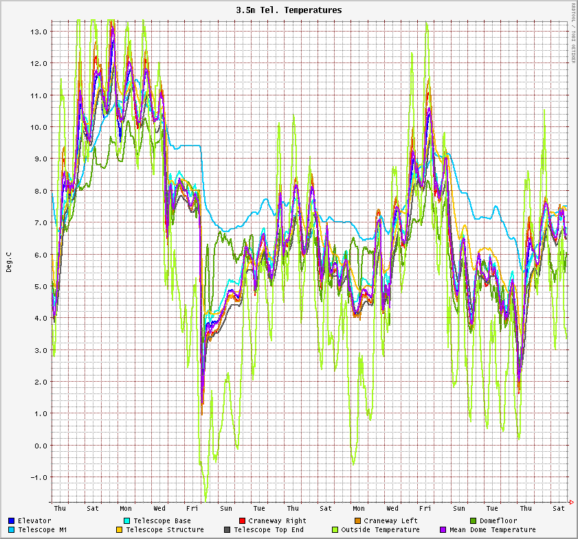Select the 'Outside Temperature' legend text

[x=380, y=530]
